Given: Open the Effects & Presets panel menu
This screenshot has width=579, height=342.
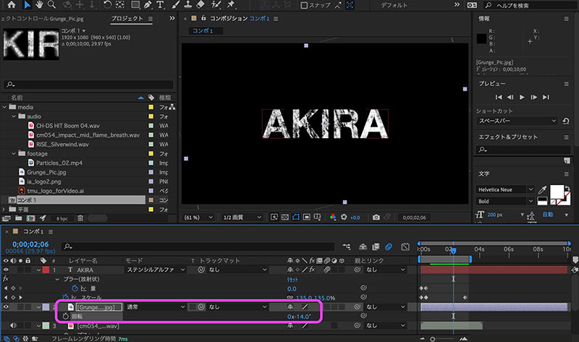Looking at the screenshot, I should tap(567, 137).
